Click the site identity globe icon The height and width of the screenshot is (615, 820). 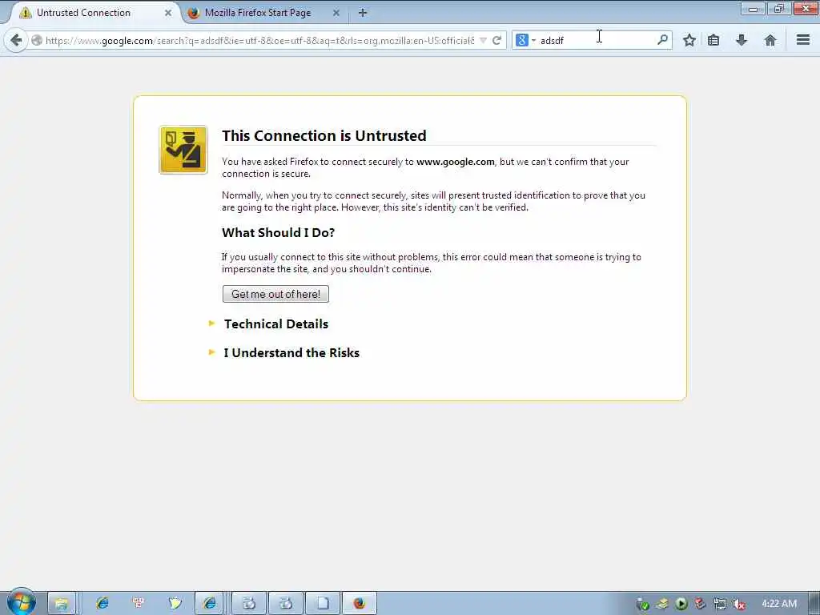tap(37, 40)
